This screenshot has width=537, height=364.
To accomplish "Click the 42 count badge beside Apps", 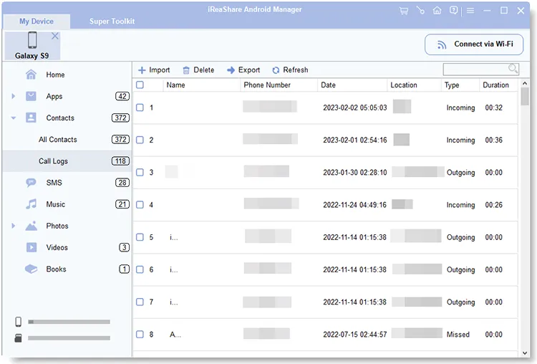I will click(122, 96).
